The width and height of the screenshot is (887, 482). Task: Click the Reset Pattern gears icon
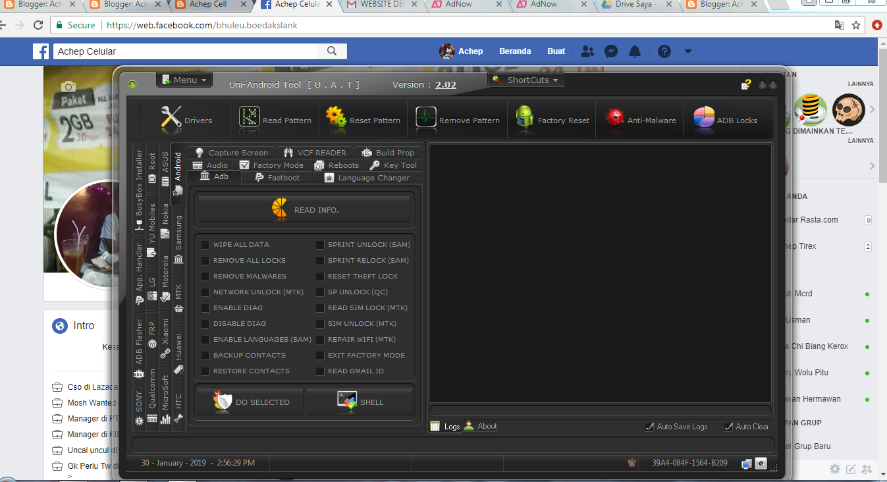click(336, 120)
